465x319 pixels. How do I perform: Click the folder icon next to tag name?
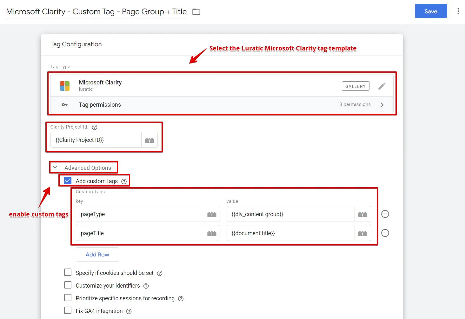tap(196, 12)
